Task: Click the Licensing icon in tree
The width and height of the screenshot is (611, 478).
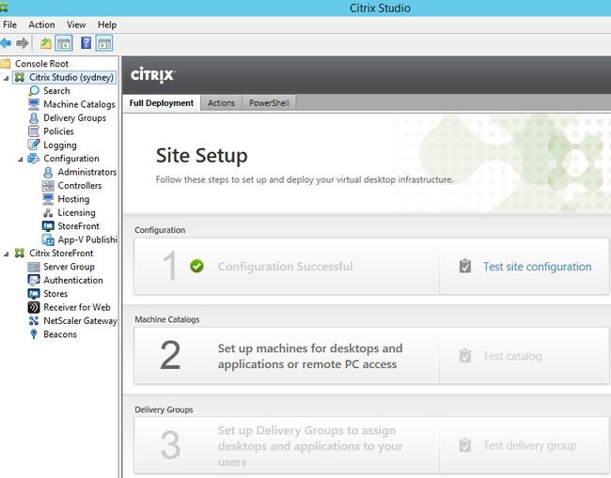Action: point(48,212)
